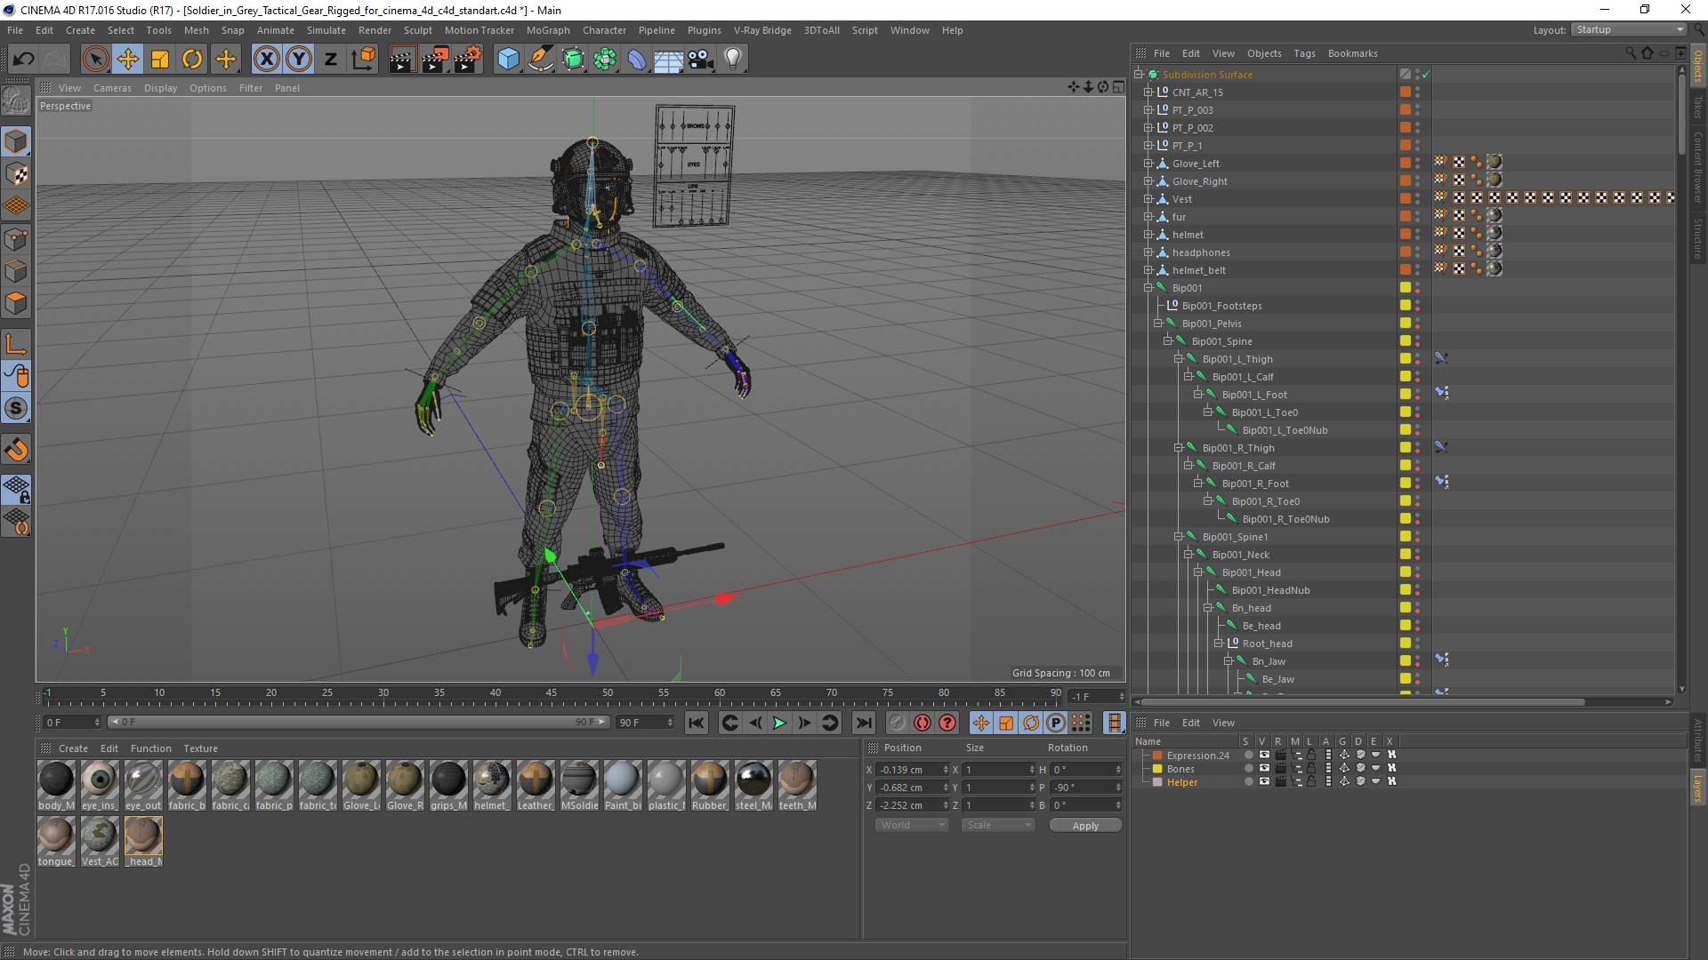Select the Live Selection tool icon
Viewport: 1708px width, 960px height.
pos(96,58)
